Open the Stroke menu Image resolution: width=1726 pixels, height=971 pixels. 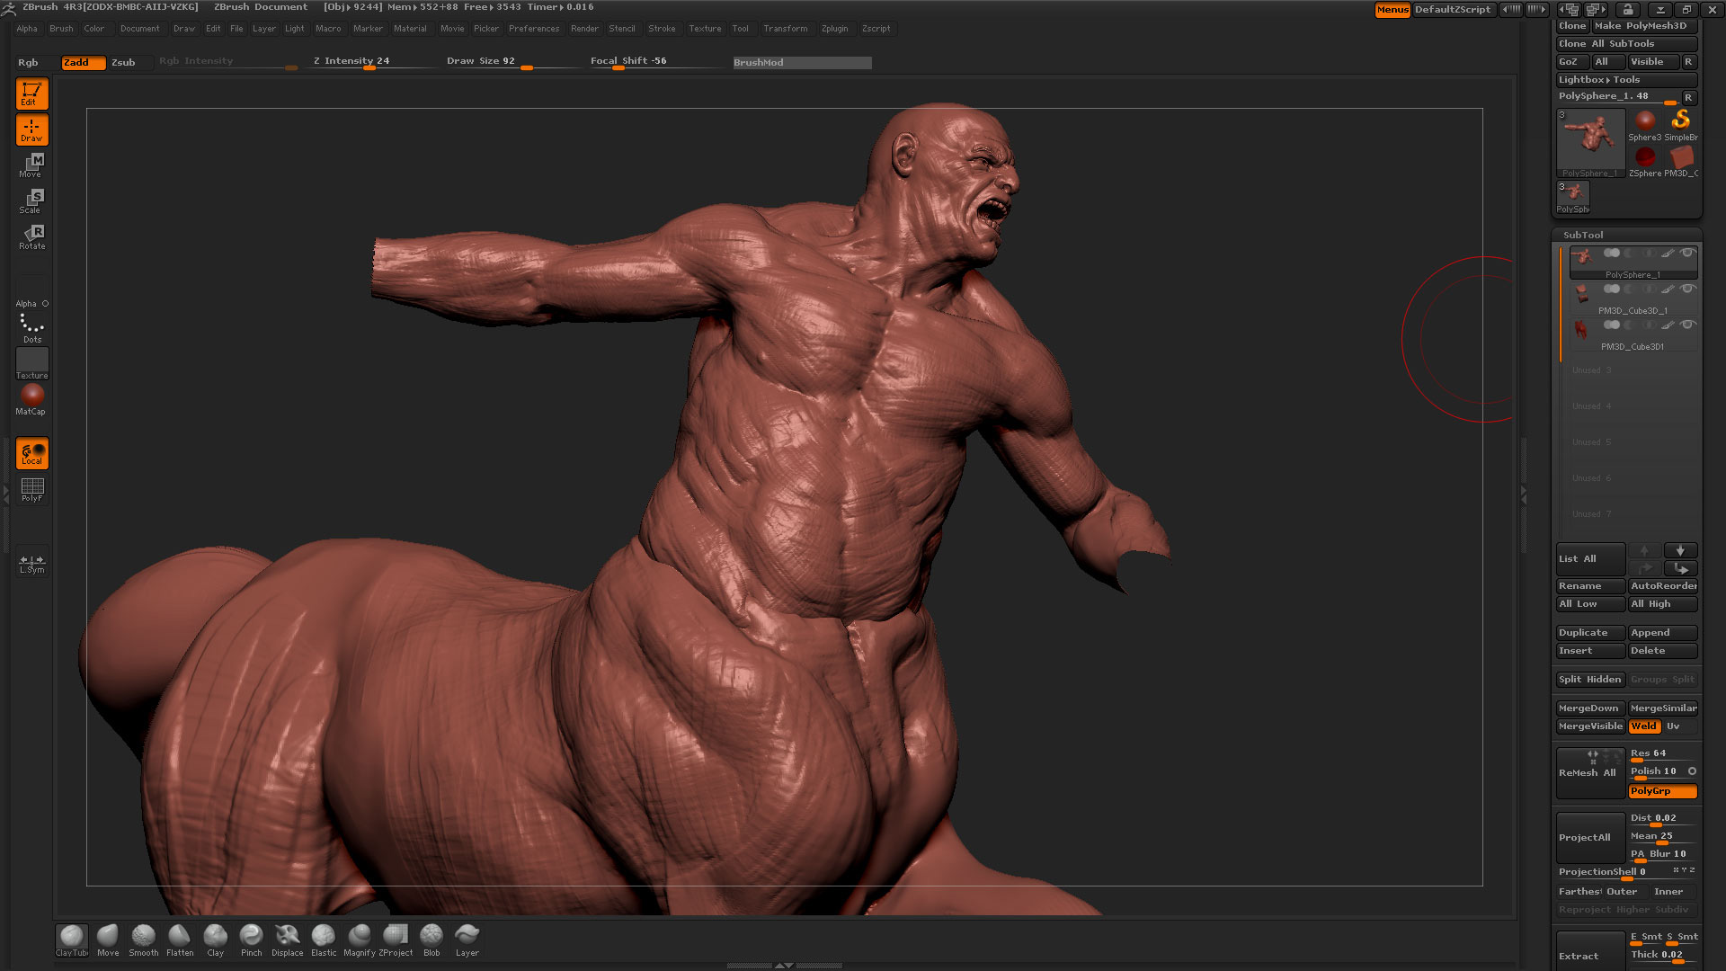pos(662,29)
